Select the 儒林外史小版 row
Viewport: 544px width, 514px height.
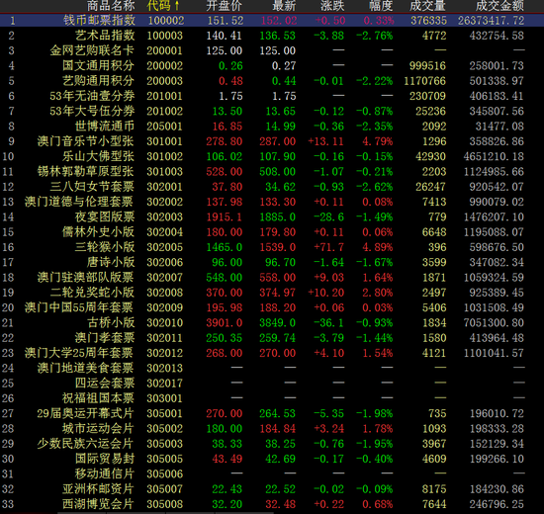click(x=272, y=232)
